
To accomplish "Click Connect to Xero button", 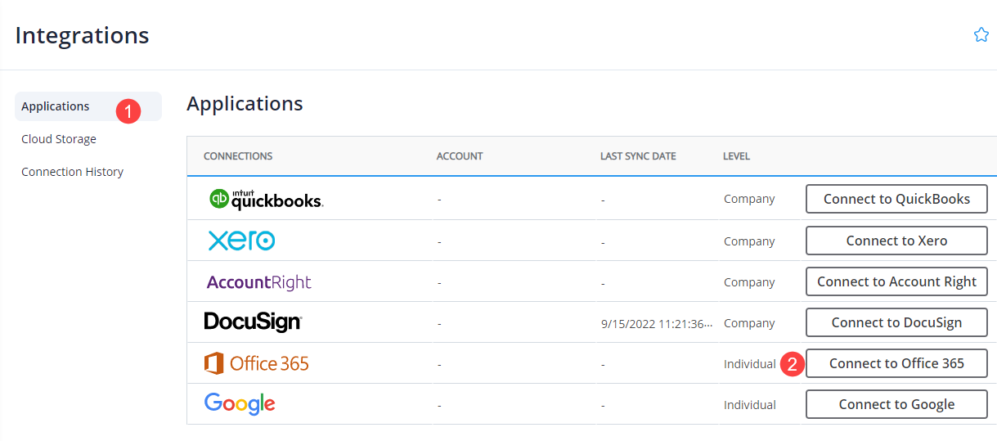I will 896,241.
